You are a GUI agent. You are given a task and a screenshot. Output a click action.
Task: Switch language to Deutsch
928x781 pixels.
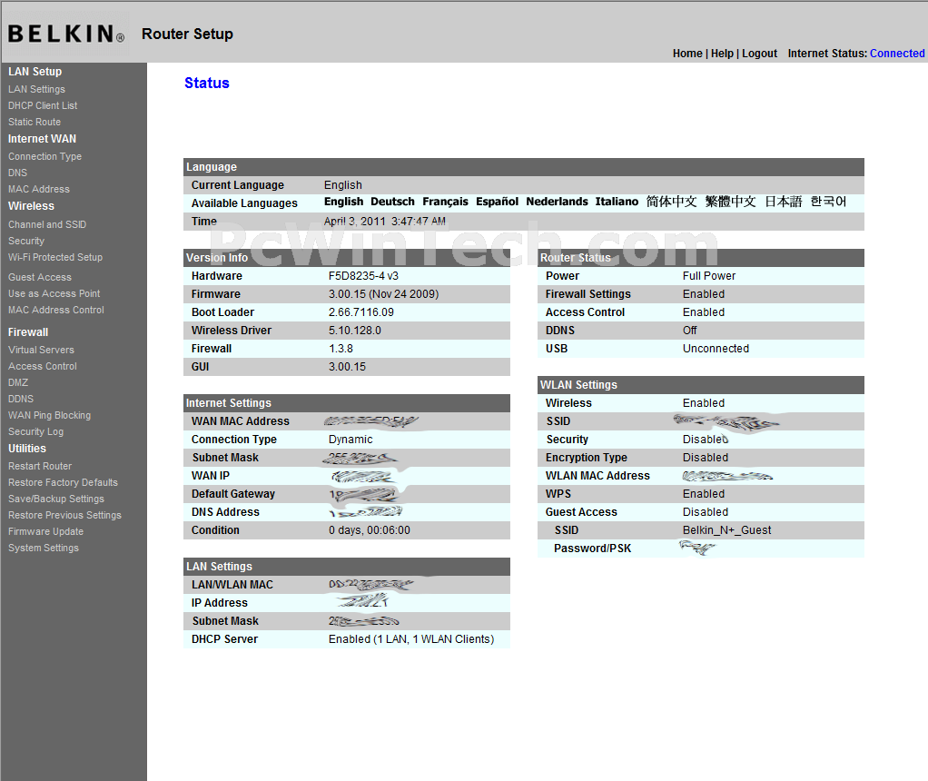[x=392, y=202]
